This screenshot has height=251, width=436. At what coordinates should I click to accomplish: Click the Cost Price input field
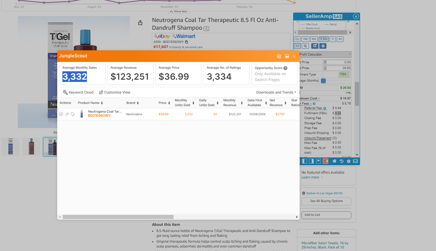pyautogui.click(x=339, y=62)
